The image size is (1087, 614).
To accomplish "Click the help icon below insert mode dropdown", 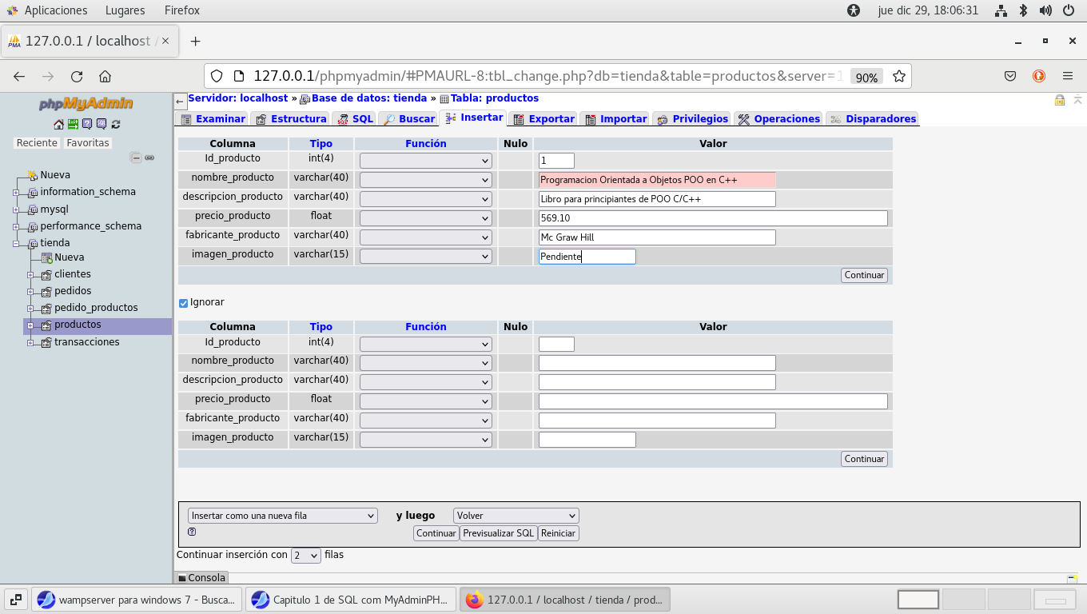I will point(192,532).
